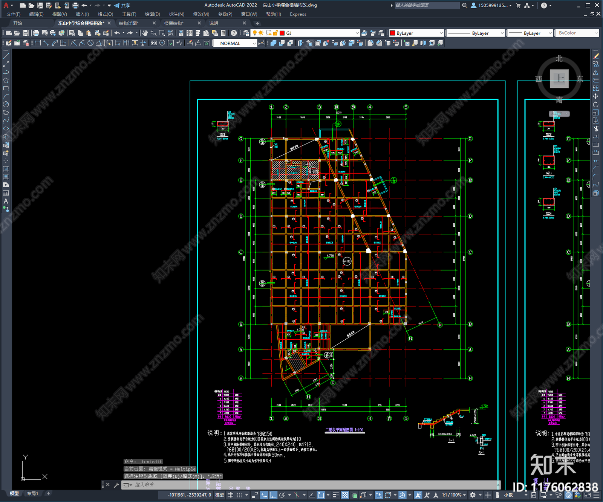The image size is (603, 502).
Task: Select the Linear dimension tool
Action: coord(37,43)
